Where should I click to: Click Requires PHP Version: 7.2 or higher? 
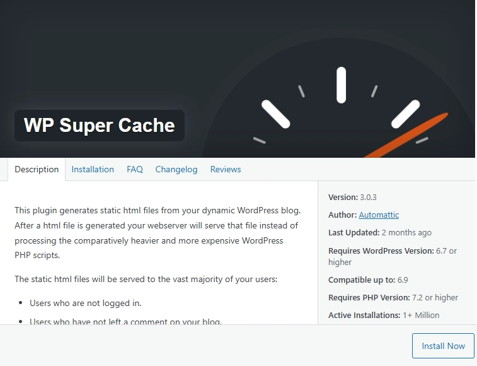click(x=393, y=297)
